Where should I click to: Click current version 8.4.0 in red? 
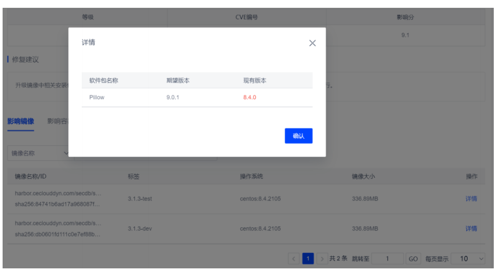click(x=249, y=97)
